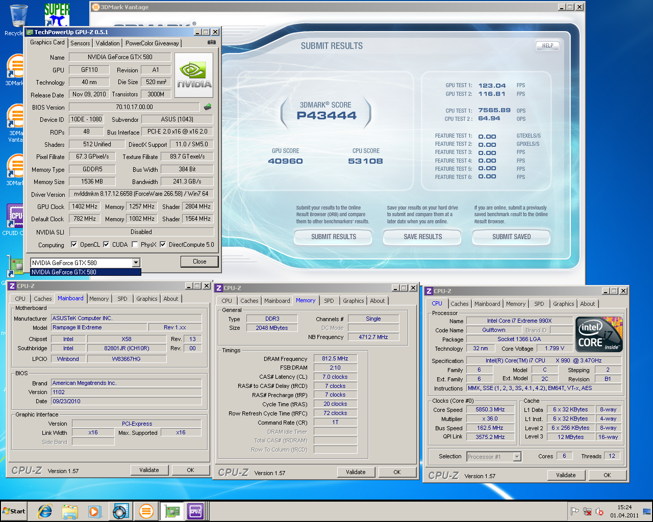Click the network tray icon

pos(587,511)
